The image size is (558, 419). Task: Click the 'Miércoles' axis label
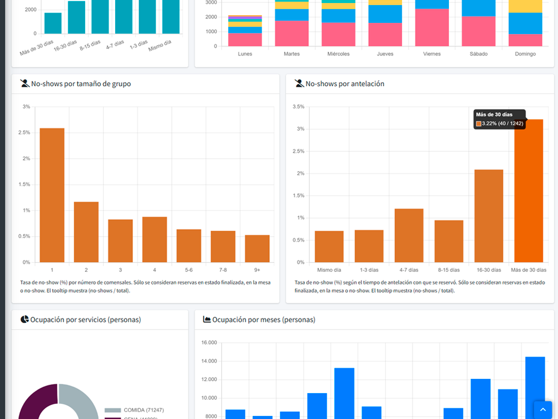click(338, 54)
